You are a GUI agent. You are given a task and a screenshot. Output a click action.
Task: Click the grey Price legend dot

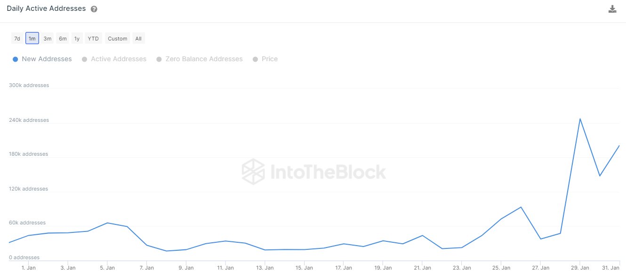[x=256, y=59]
